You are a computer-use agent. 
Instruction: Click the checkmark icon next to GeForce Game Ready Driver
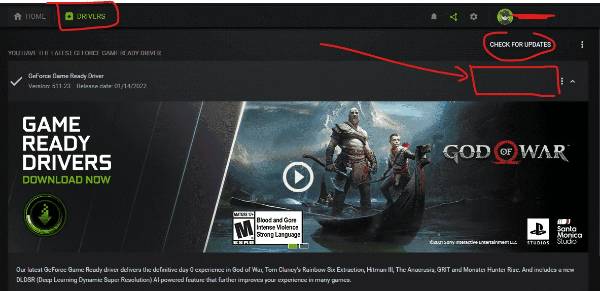point(16,81)
